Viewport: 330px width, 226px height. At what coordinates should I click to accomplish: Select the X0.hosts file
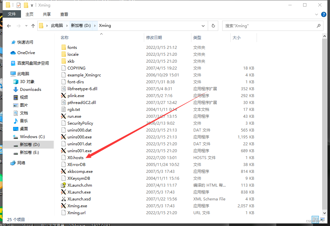point(75,157)
